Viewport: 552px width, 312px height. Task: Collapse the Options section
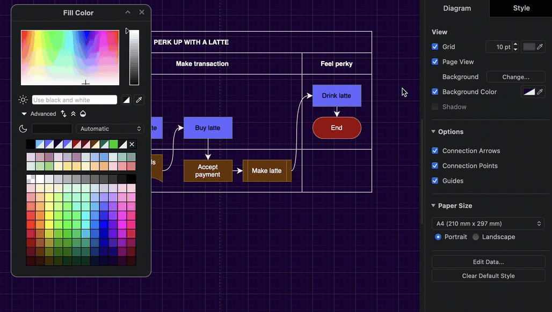click(x=433, y=131)
